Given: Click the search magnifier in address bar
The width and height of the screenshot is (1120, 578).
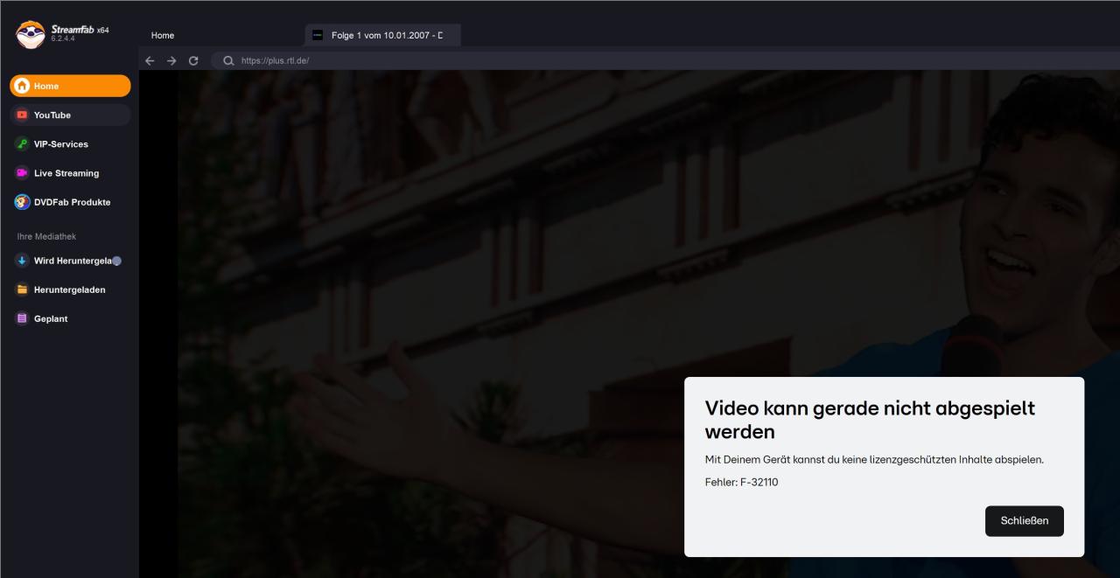Looking at the screenshot, I should (228, 60).
